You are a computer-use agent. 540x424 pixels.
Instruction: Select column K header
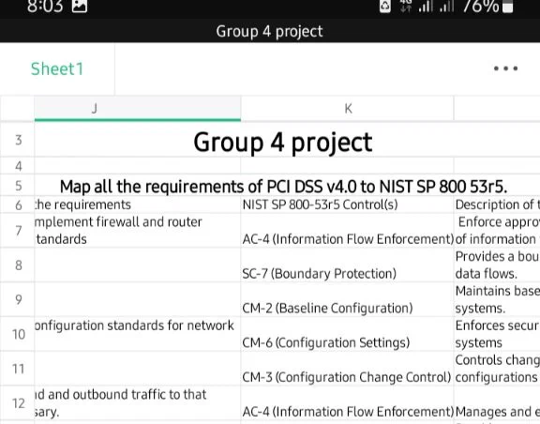tap(348, 109)
